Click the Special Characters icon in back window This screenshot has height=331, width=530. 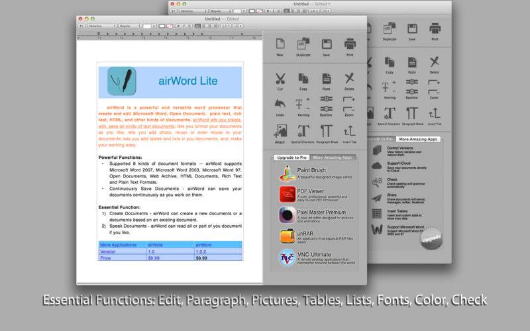click(389, 113)
